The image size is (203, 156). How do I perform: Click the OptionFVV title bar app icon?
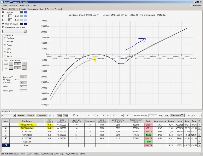[2, 2]
